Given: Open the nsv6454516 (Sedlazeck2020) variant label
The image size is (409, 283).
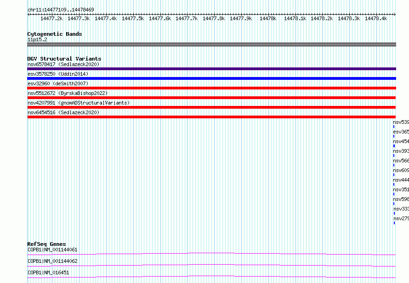Looking at the screenshot, I should click(63, 112).
